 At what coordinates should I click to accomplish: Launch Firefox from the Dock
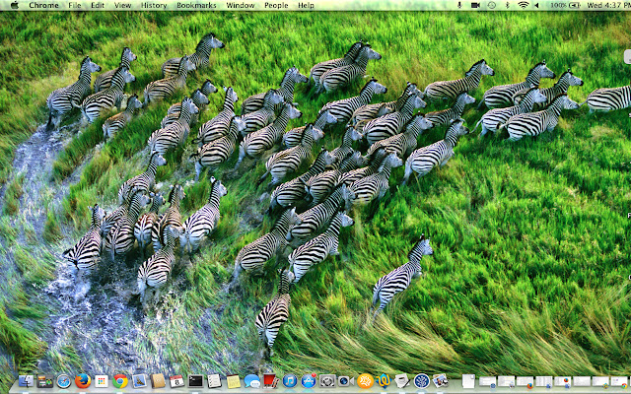pyautogui.click(x=83, y=380)
